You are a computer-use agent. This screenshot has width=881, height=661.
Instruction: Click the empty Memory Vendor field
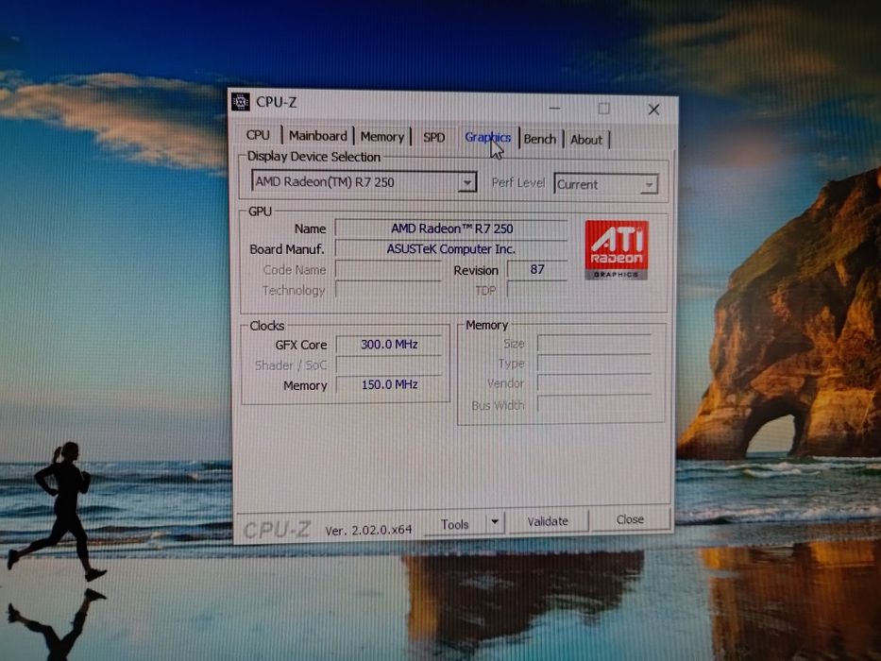[595, 384]
